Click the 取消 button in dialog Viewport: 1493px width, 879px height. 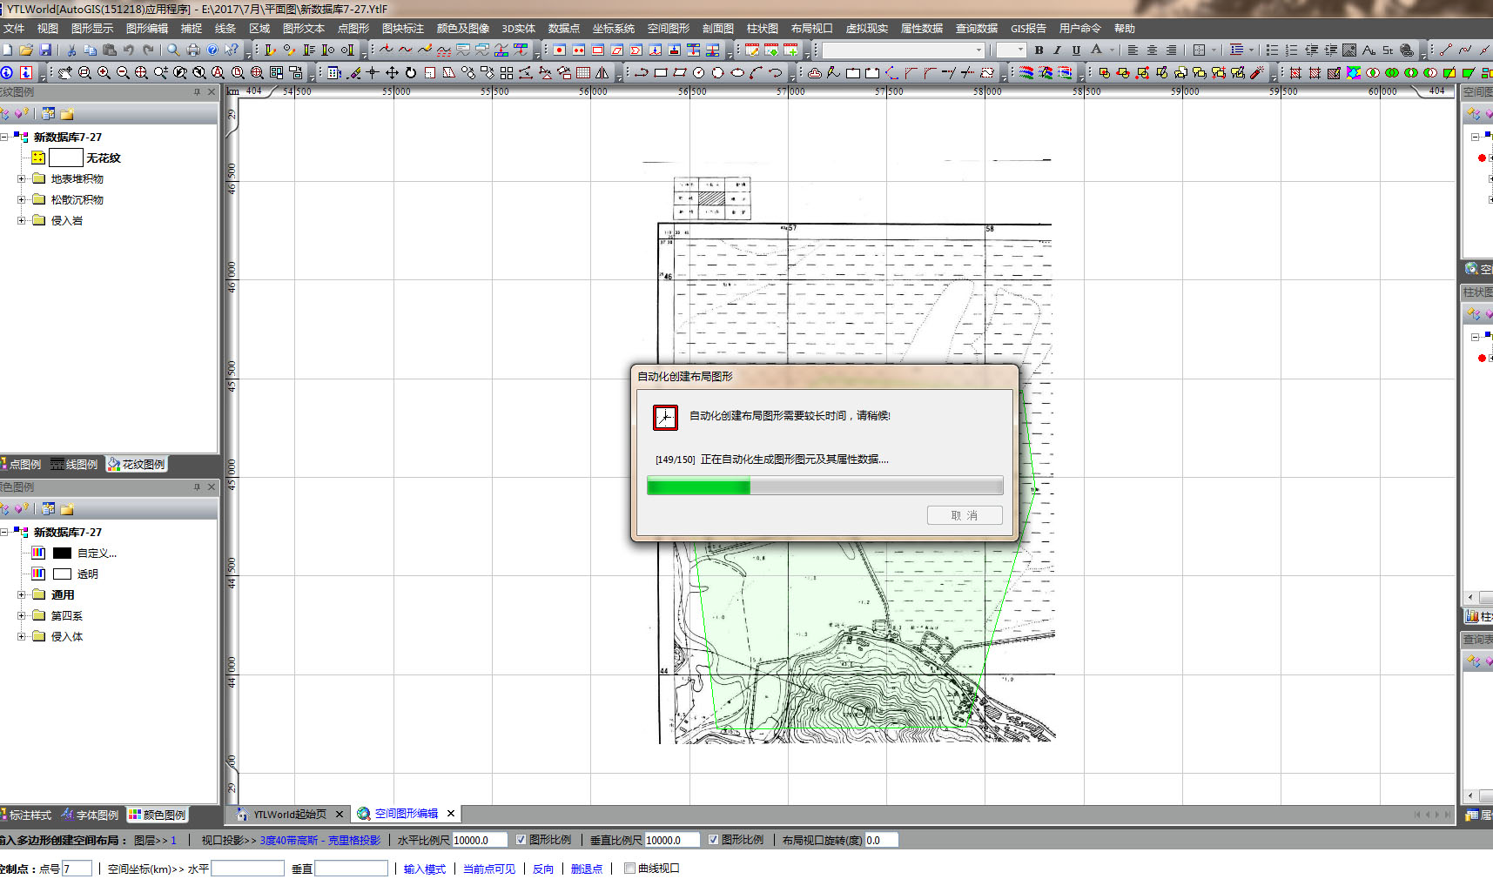coord(965,515)
